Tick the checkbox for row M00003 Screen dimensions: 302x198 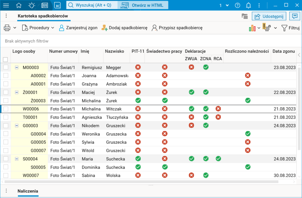point(6,67)
